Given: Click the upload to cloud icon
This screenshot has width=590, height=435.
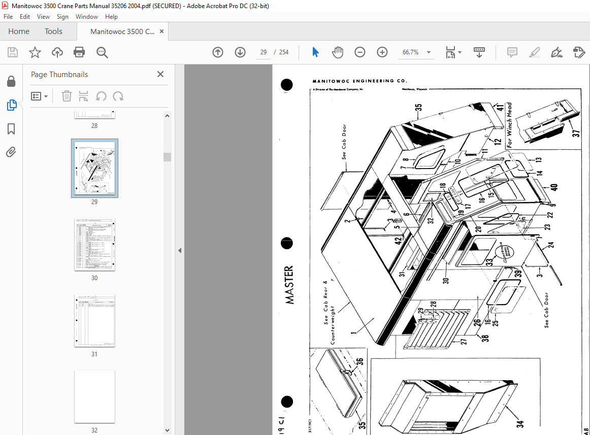Looking at the screenshot, I should 57,52.
